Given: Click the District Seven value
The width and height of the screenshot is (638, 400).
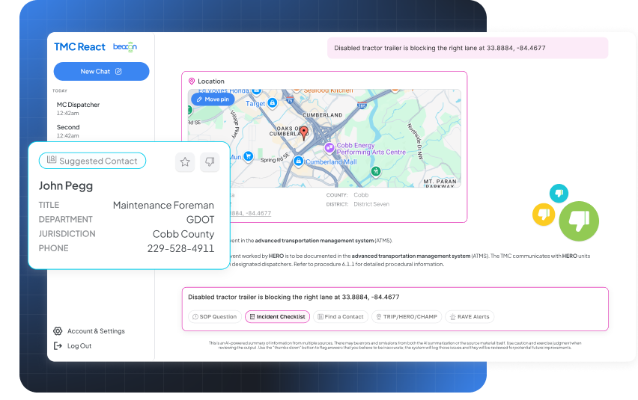Looking at the screenshot, I should click(371, 204).
